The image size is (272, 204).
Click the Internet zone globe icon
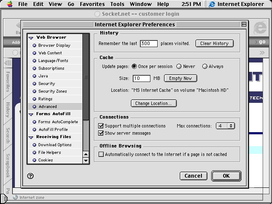coord(15,197)
